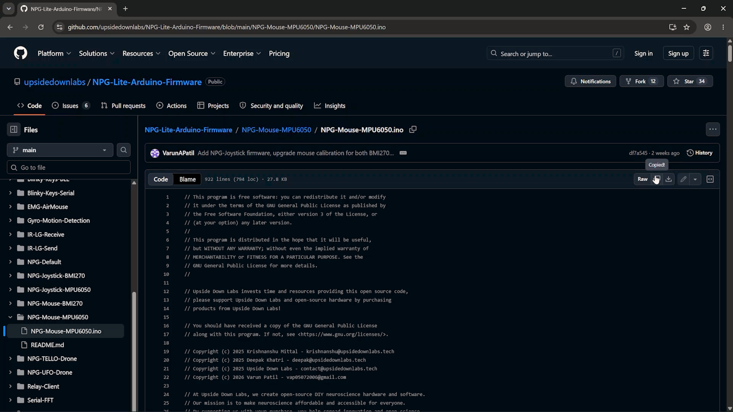
Task: Expand the Solutions menu
Action: pyautogui.click(x=97, y=53)
